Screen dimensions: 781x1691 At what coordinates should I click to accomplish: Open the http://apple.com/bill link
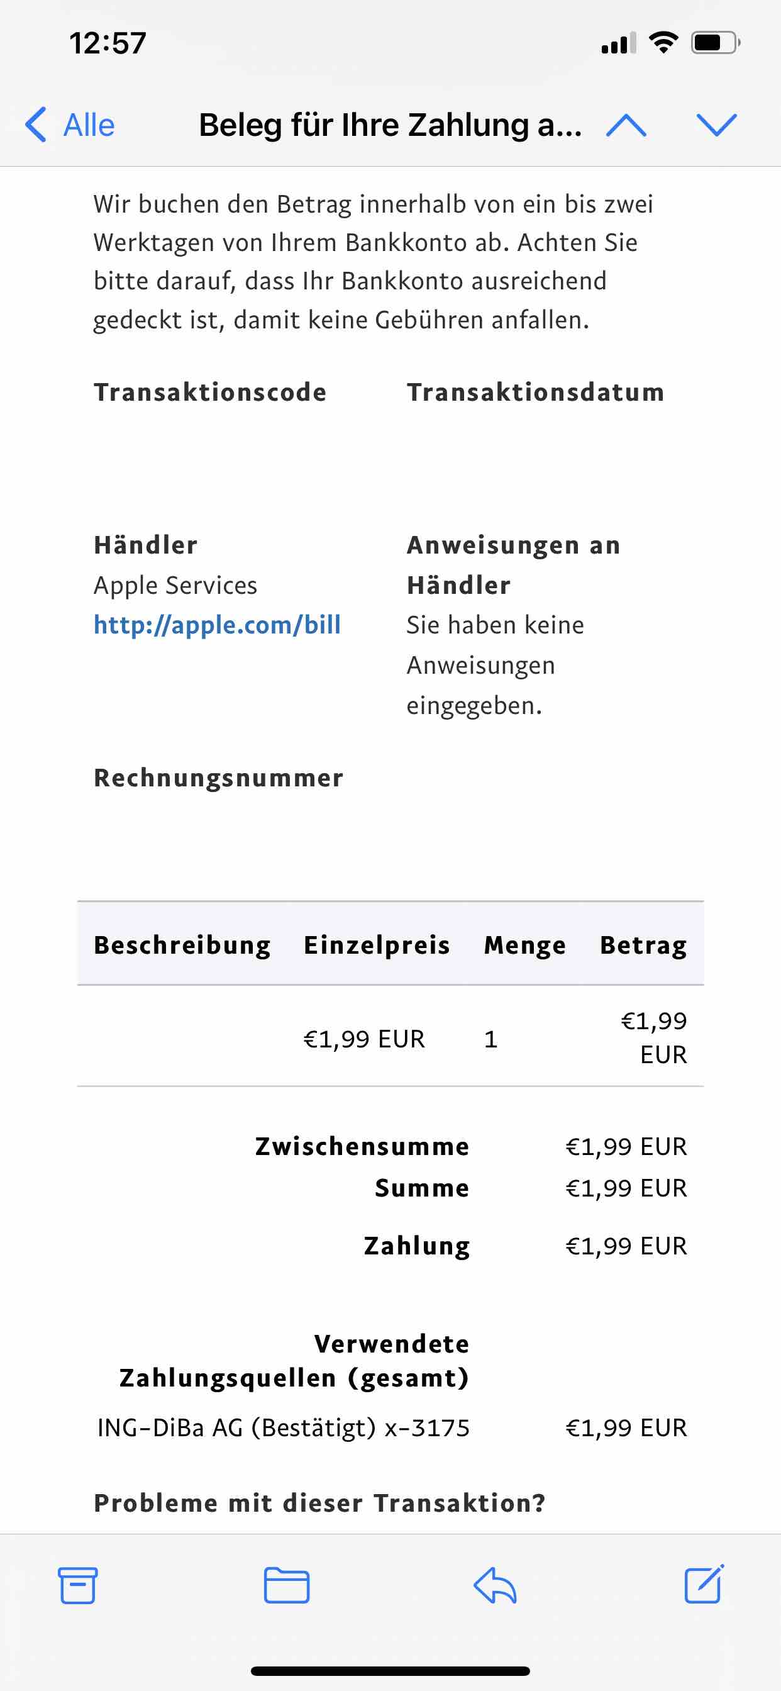click(217, 625)
